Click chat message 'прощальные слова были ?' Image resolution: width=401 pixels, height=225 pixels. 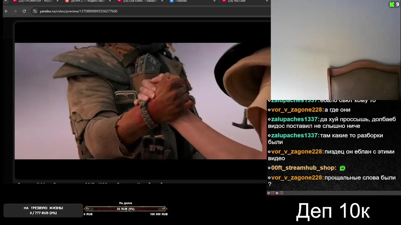[331, 181]
